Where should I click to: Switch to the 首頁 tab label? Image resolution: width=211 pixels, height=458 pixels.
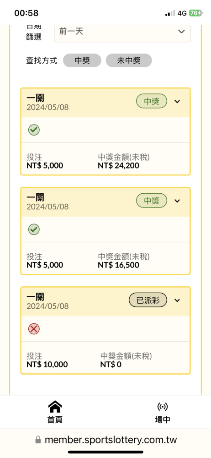[55, 420]
